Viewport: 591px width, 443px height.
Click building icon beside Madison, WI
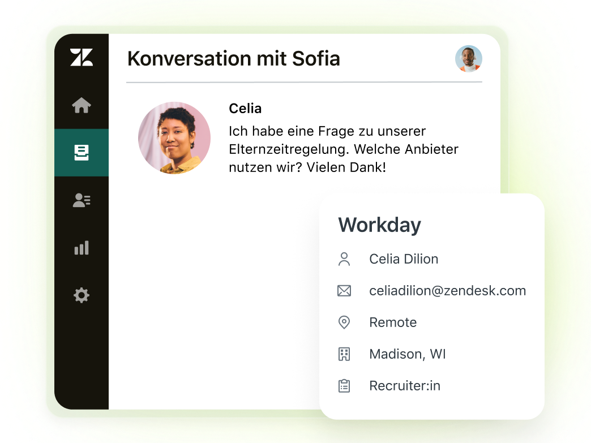[x=344, y=354]
